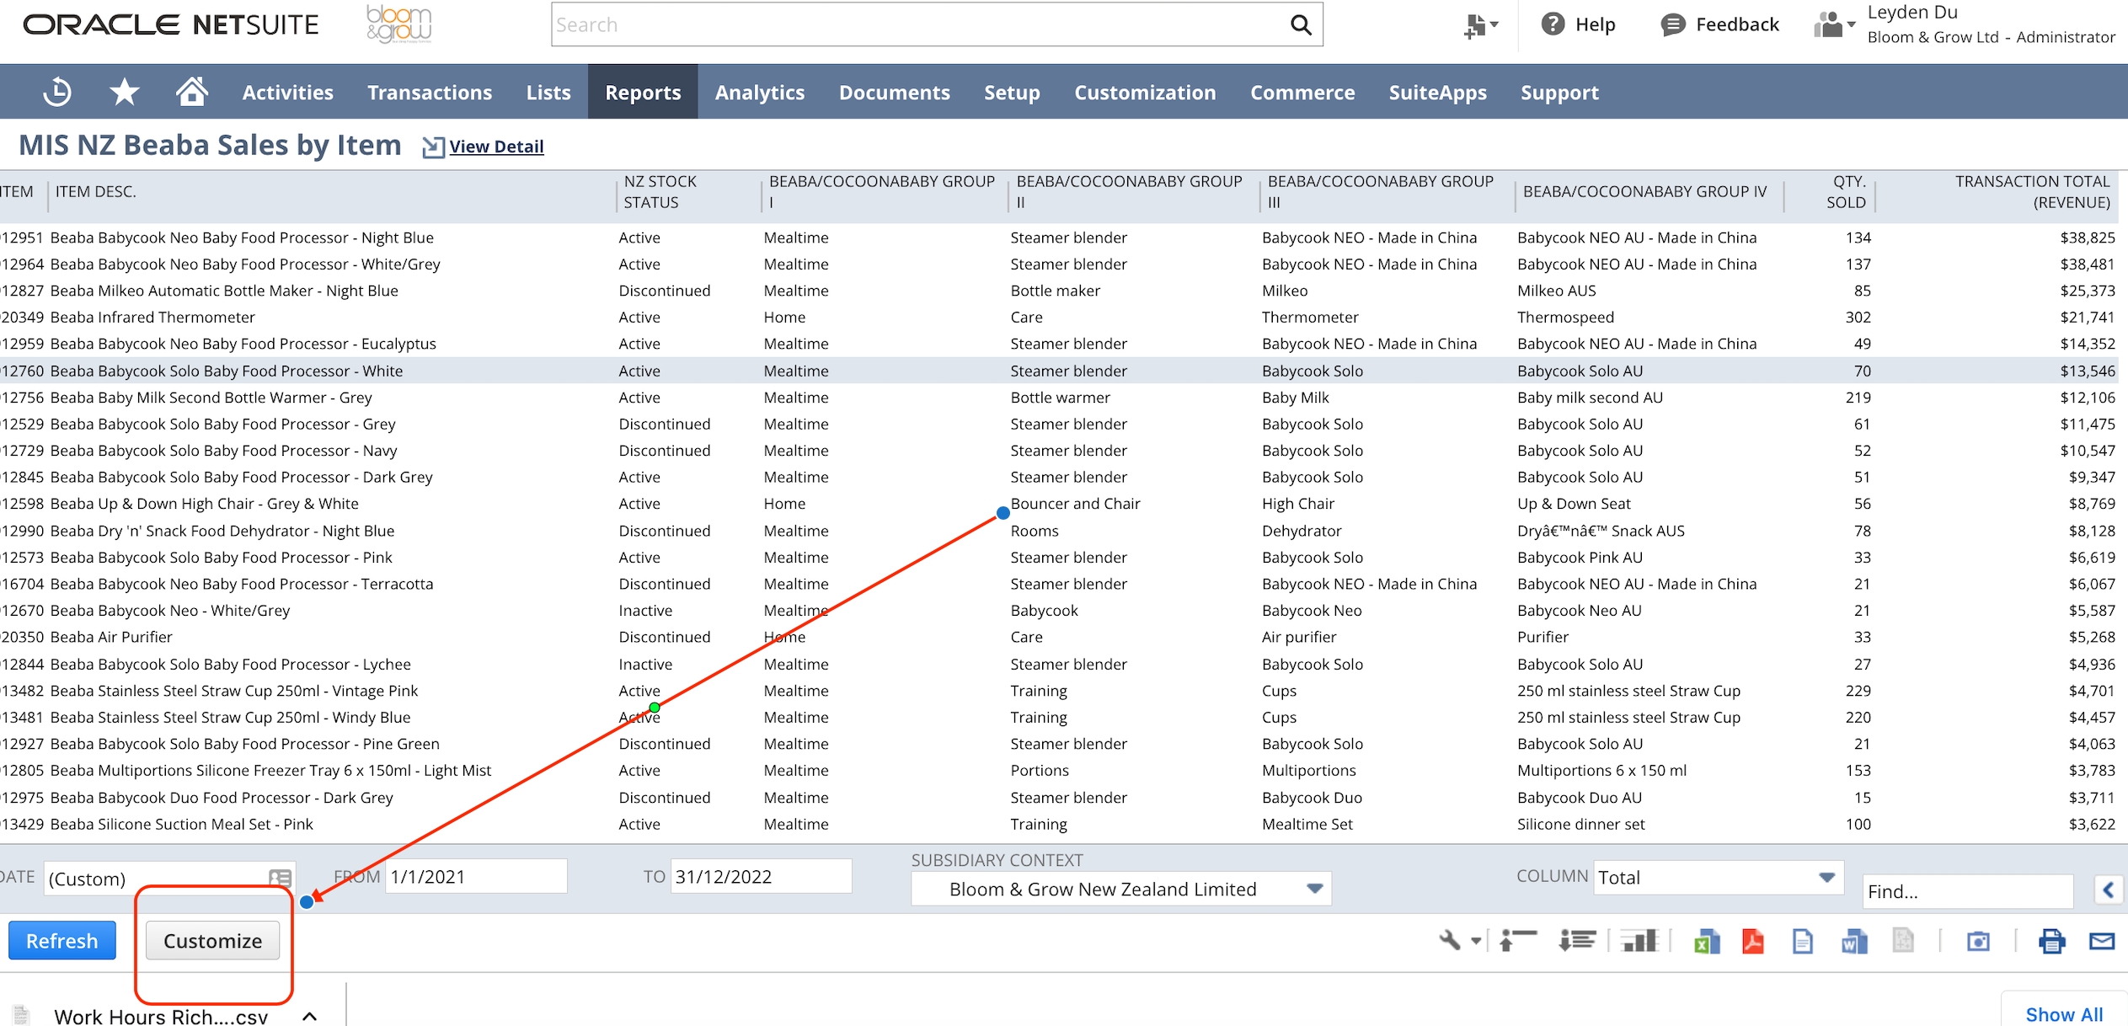This screenshot has height=1026, width=2128.
Task: Go to the Home dashboard icon
Action: pyautogui.click(x=191, y=92)
